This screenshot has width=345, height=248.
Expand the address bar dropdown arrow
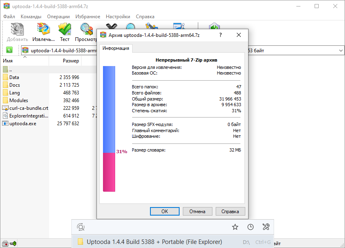pyautogui.click(x=341, y=51)
